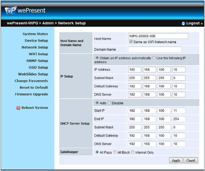
Task: Click Start IP second octet 168
Action: coord(149,111)
